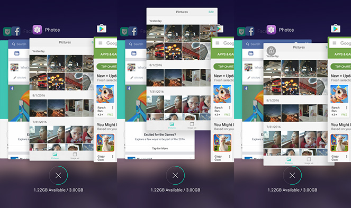
Task: Open Photos app icon in the left screen
Action: pyautogui.click(x=38, y=30)
